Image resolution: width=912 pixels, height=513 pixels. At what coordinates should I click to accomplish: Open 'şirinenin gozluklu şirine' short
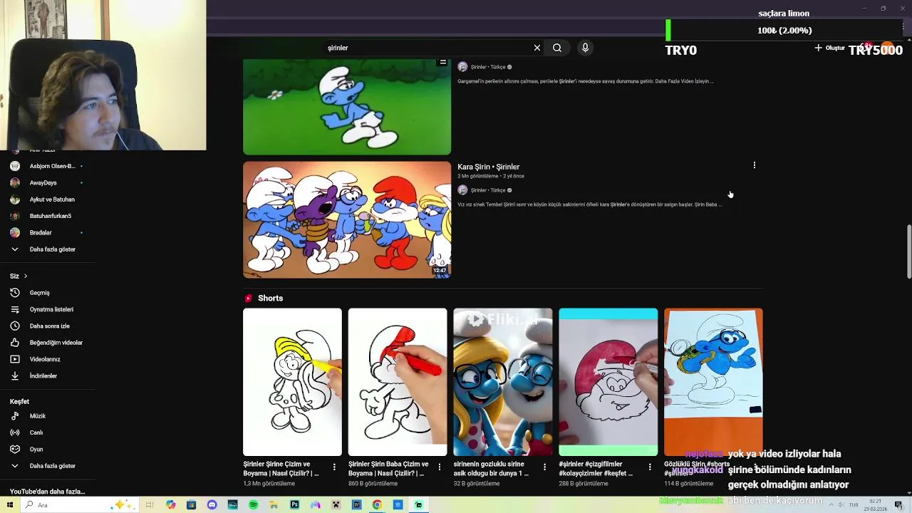pos(503,382)
